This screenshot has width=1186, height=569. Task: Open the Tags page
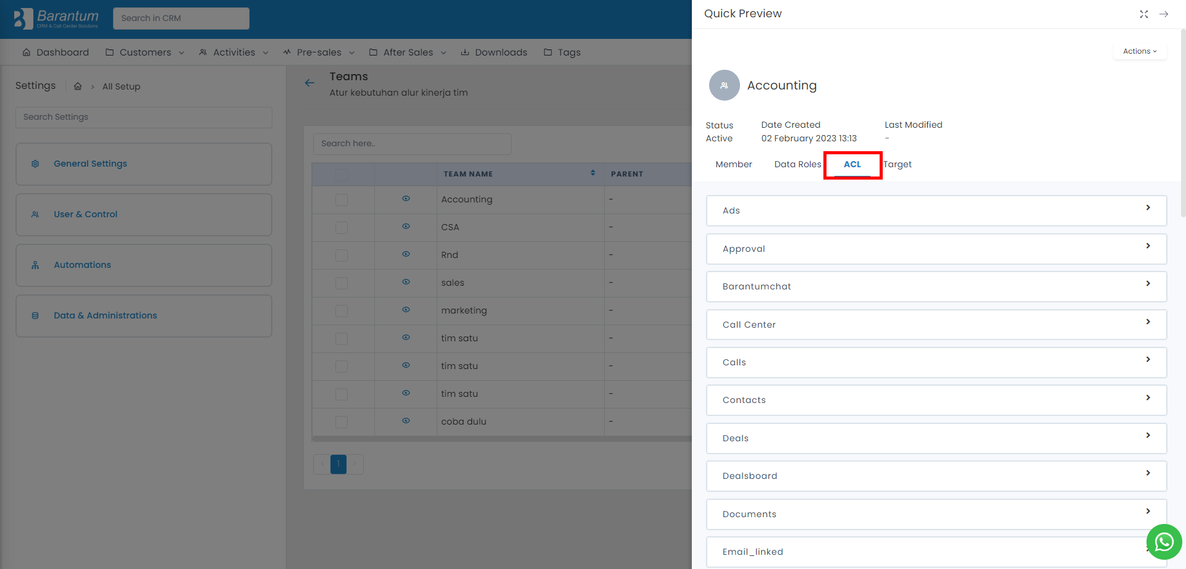[x=562, y=52]
